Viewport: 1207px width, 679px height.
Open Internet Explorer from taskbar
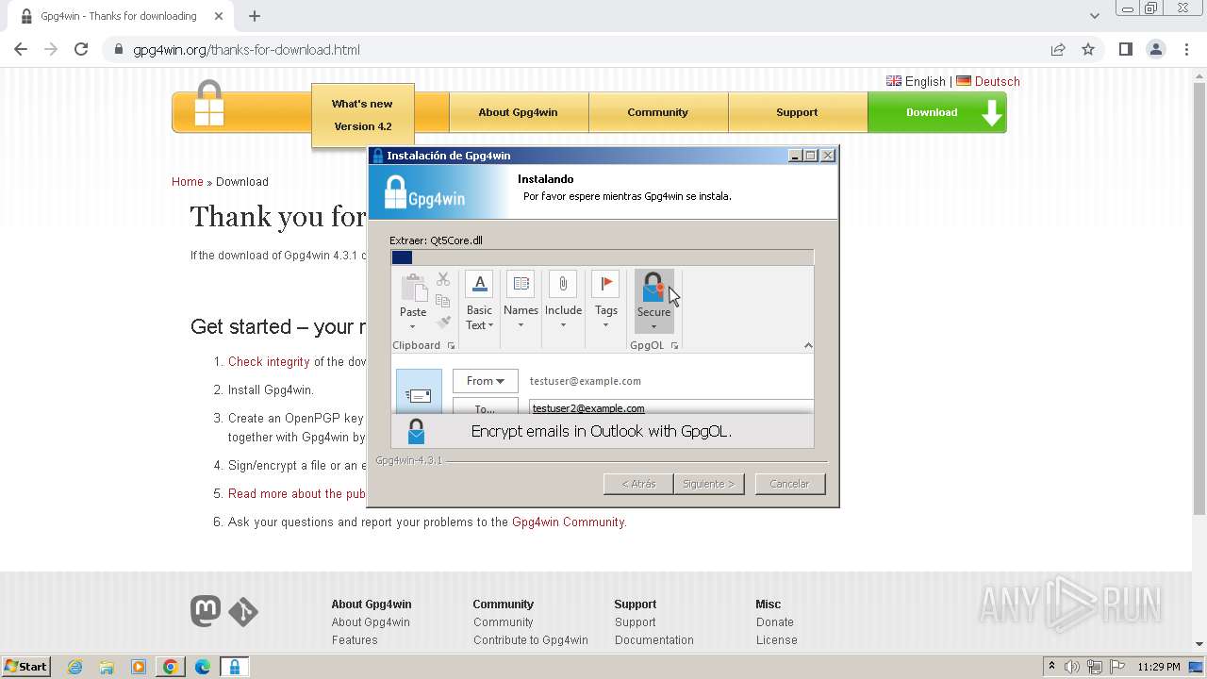click(74, 667)
